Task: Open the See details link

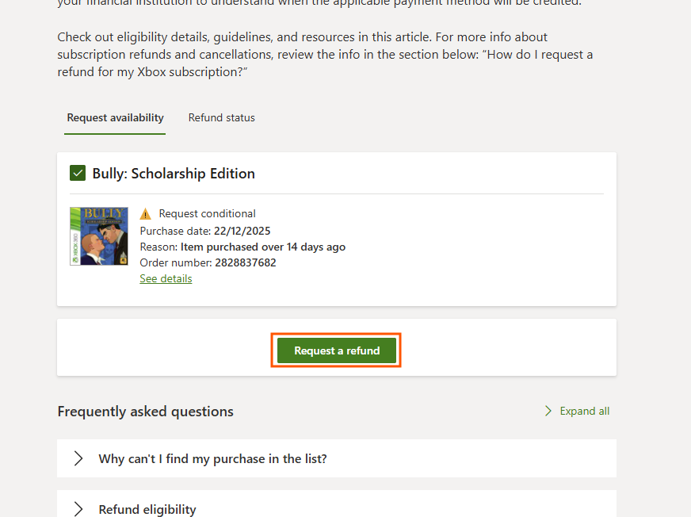Action: coord(166,279)
